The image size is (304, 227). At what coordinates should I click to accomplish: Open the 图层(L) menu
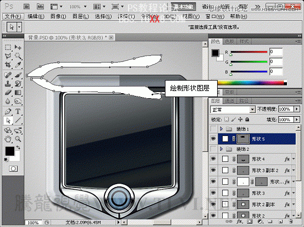pyautogui.click(x=81, y=16)
